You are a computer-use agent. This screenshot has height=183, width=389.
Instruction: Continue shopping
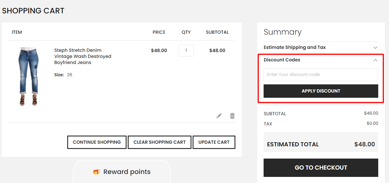[x=97, y=142]
